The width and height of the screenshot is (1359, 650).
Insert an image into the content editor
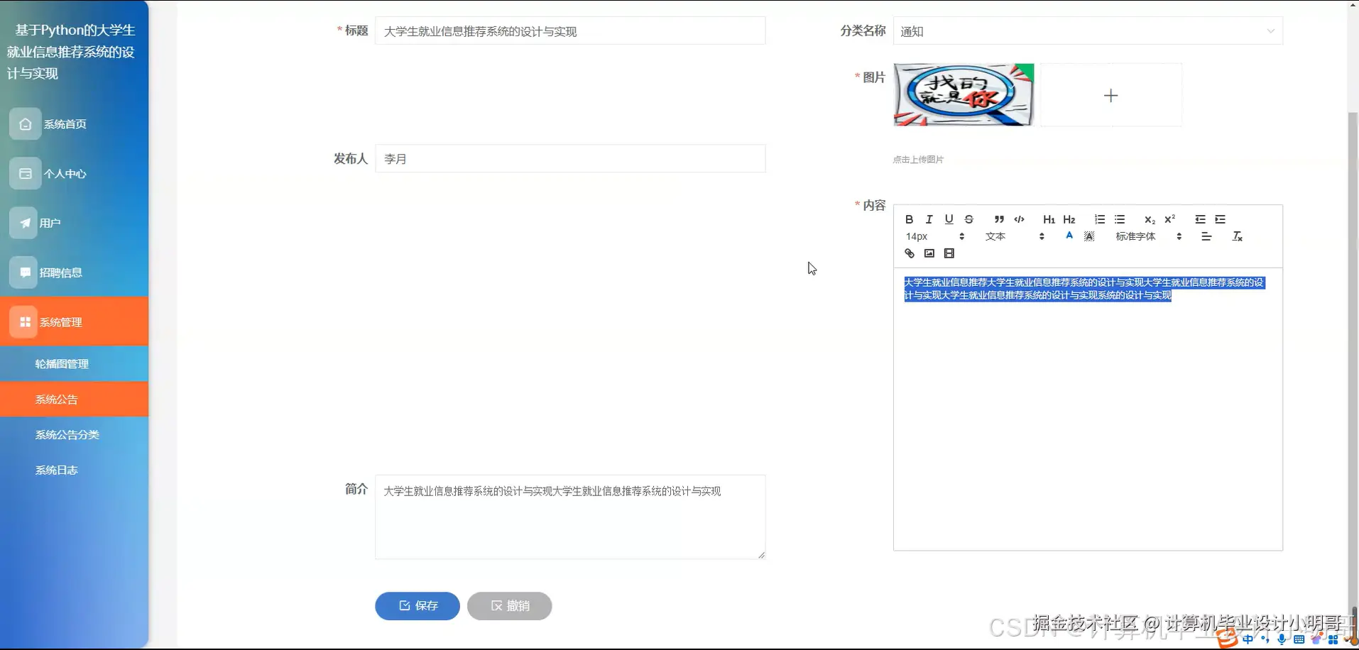(x=929, y=253)
